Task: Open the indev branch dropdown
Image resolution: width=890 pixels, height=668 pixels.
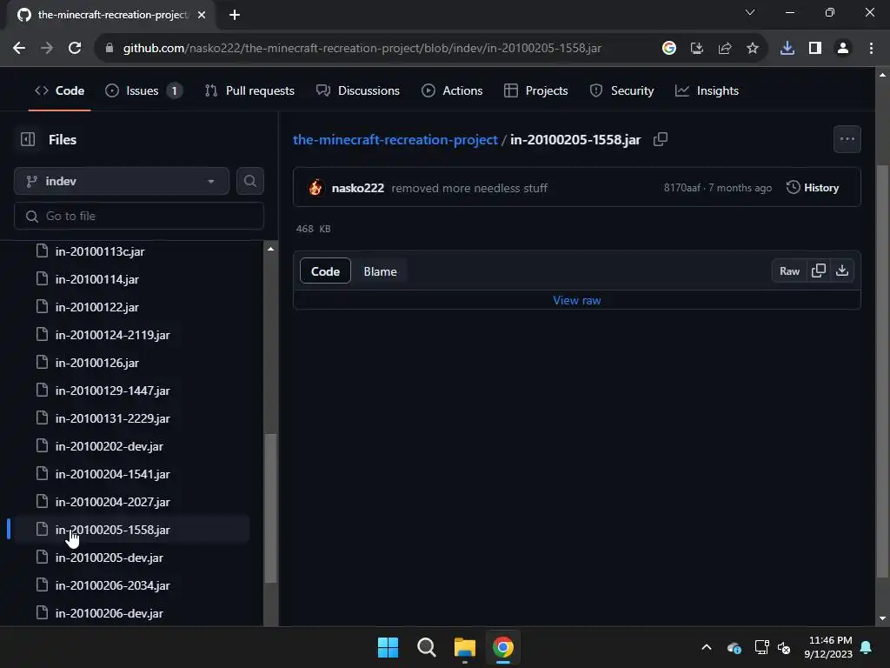Action: (x=122, y=181)
